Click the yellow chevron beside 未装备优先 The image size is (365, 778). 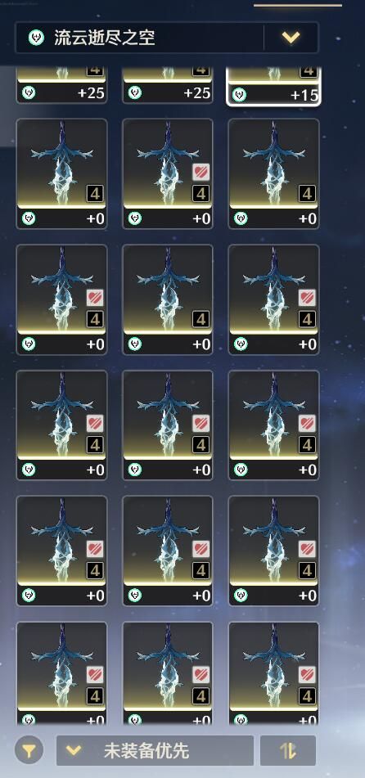tap(74, 750)
